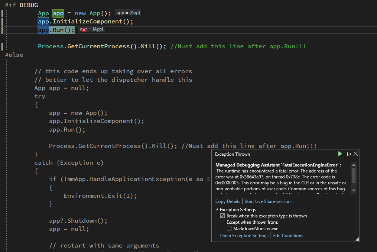Click the resize grip of the exception popup
Screen dimensions: 377x252
[x=357, y=239]
